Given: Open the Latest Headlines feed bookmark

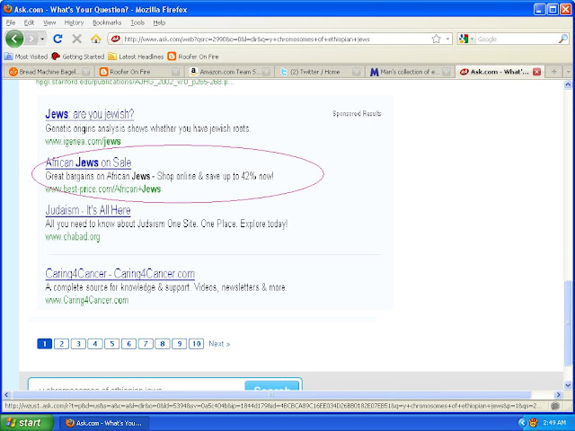Looking at the screenshot, I should (x=136, y=57).
